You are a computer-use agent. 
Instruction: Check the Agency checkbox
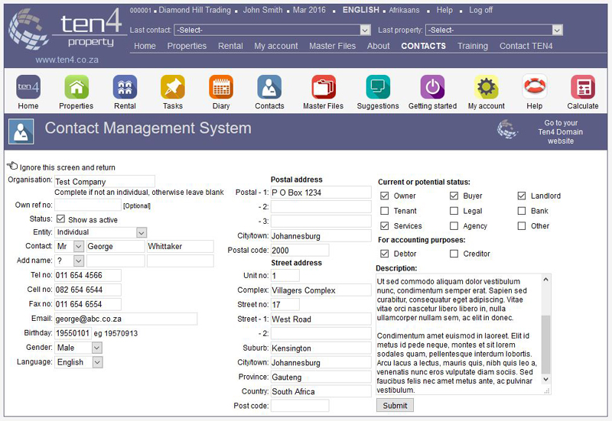click(x=454, y=225)
